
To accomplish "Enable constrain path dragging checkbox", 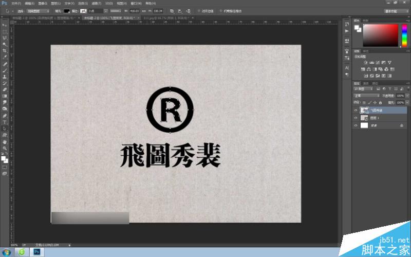I will tap(221, 11).
